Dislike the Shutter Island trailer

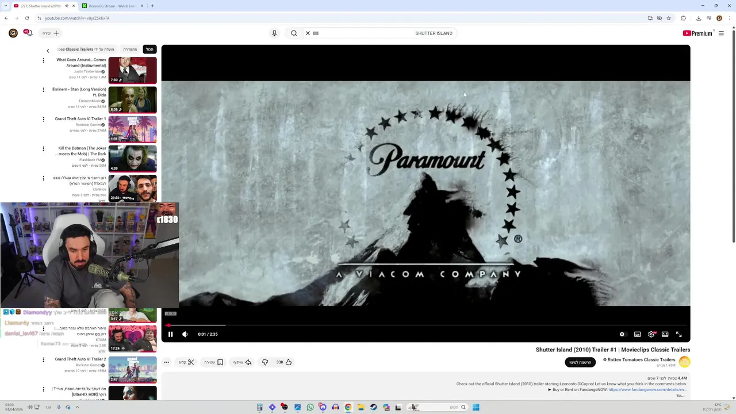click(x=265, y=362)
